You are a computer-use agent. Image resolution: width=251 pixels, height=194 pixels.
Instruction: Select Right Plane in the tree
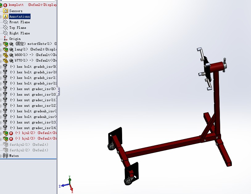(19, 33)
